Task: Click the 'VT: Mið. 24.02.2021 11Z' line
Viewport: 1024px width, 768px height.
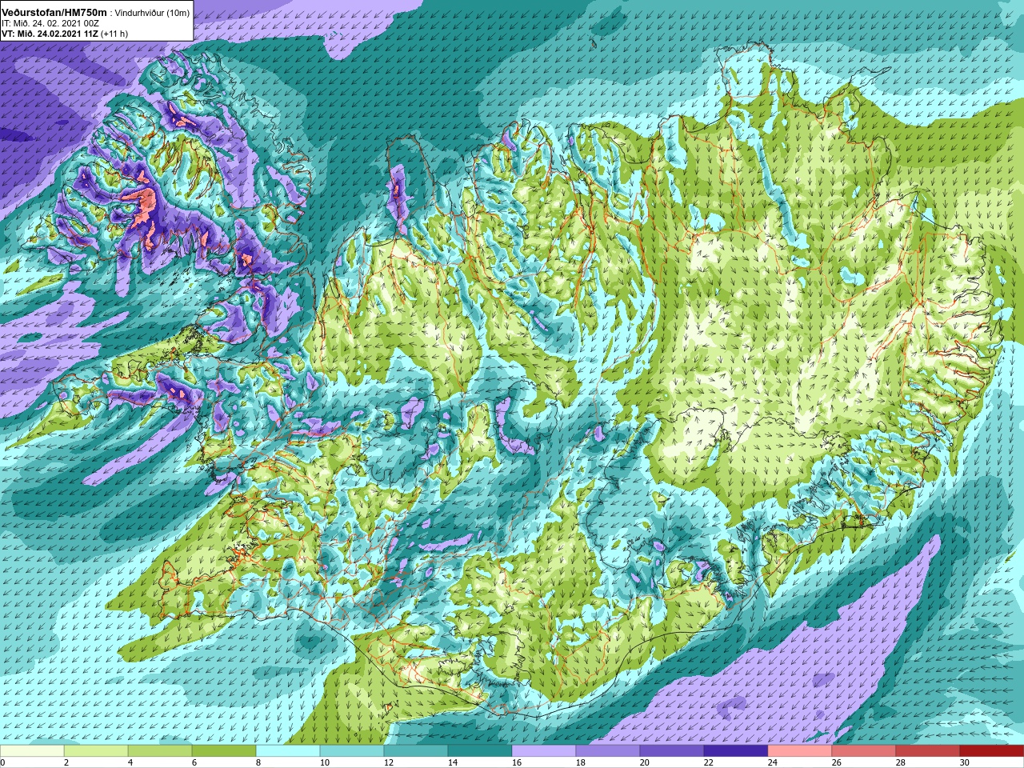Action: click(x=50, y=34)
